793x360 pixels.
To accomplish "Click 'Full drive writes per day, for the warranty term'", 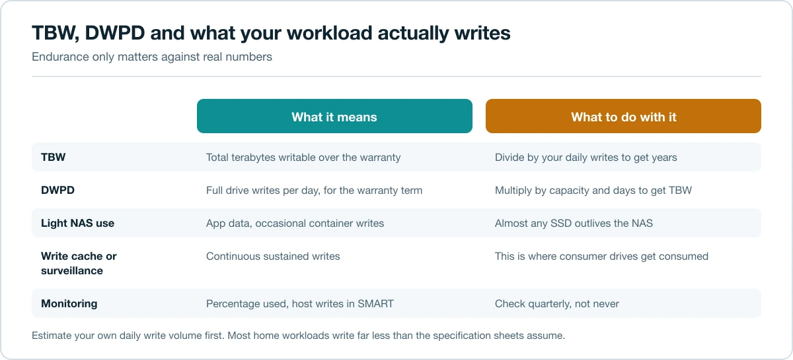I will (x=314, y=191).
